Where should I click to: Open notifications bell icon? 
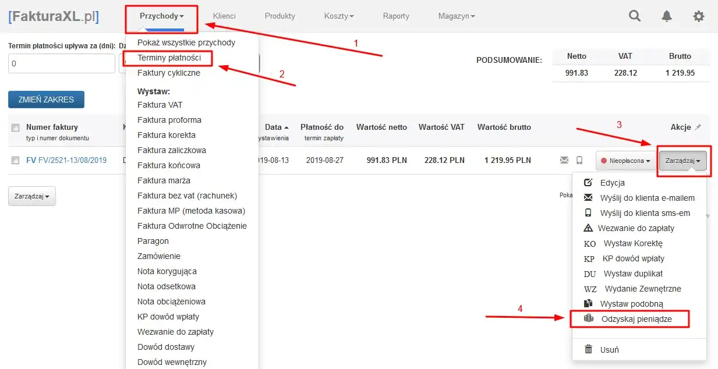pyautogui.click(x=667, y=16)
